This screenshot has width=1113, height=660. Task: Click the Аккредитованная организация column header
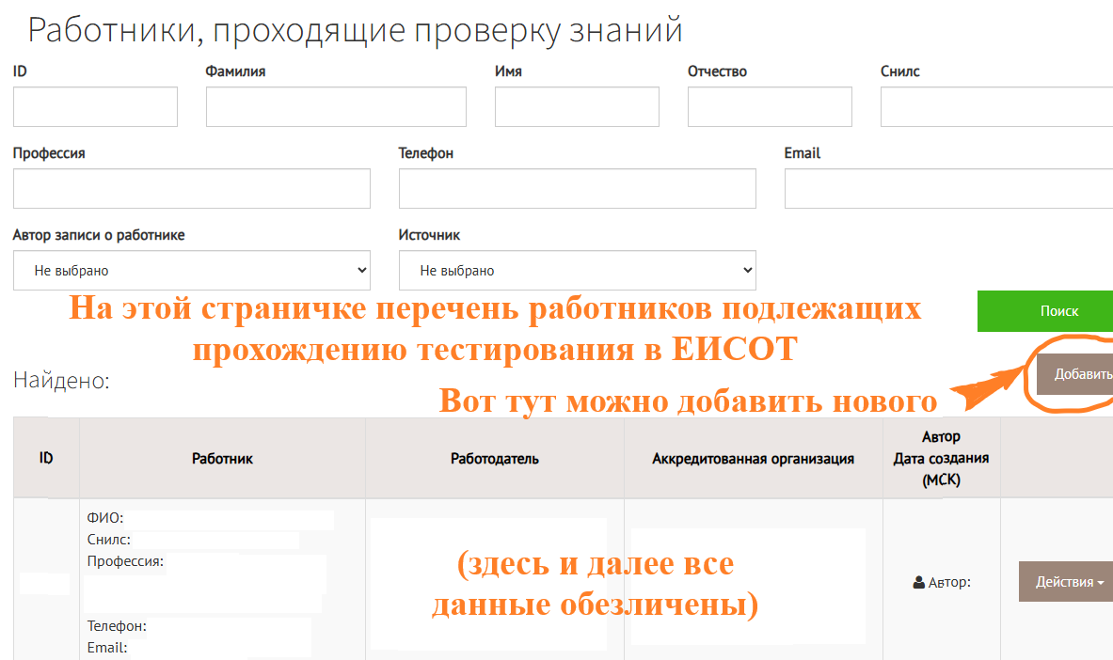click(x=753, y=459)
